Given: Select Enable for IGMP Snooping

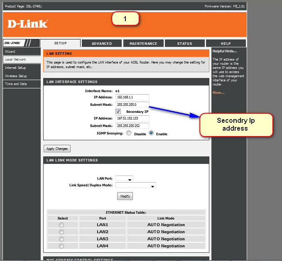Looking at the screenshot, I should [151, 133].
